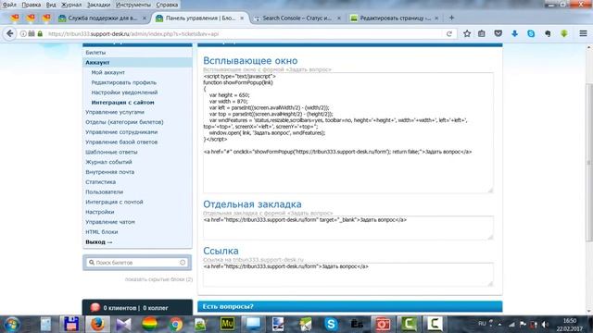This screenshot has width=593, height=333.
Task: Go back with the browser back arrow
Action: click(x=10, y=33)
